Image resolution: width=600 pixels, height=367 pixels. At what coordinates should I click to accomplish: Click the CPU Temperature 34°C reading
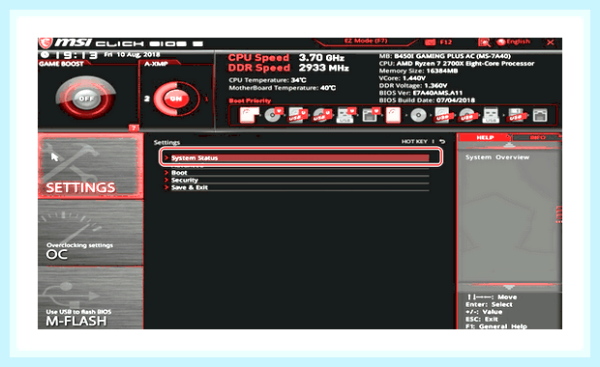[x=267, y=80]
